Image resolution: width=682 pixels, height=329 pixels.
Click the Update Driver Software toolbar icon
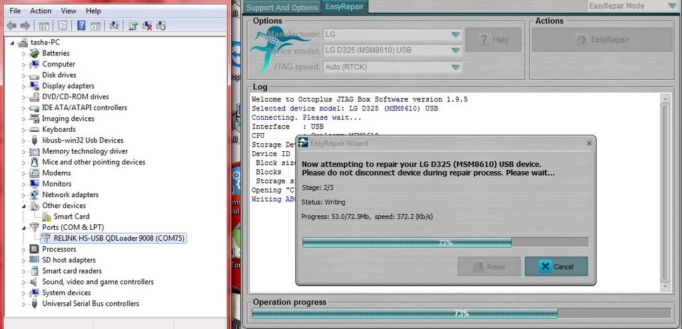(x=133, y=26)
